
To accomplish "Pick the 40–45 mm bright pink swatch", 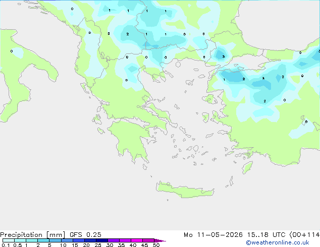I will pos(137,240).
